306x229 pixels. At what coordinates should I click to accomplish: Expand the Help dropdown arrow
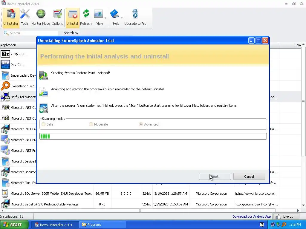pos(122,18)
